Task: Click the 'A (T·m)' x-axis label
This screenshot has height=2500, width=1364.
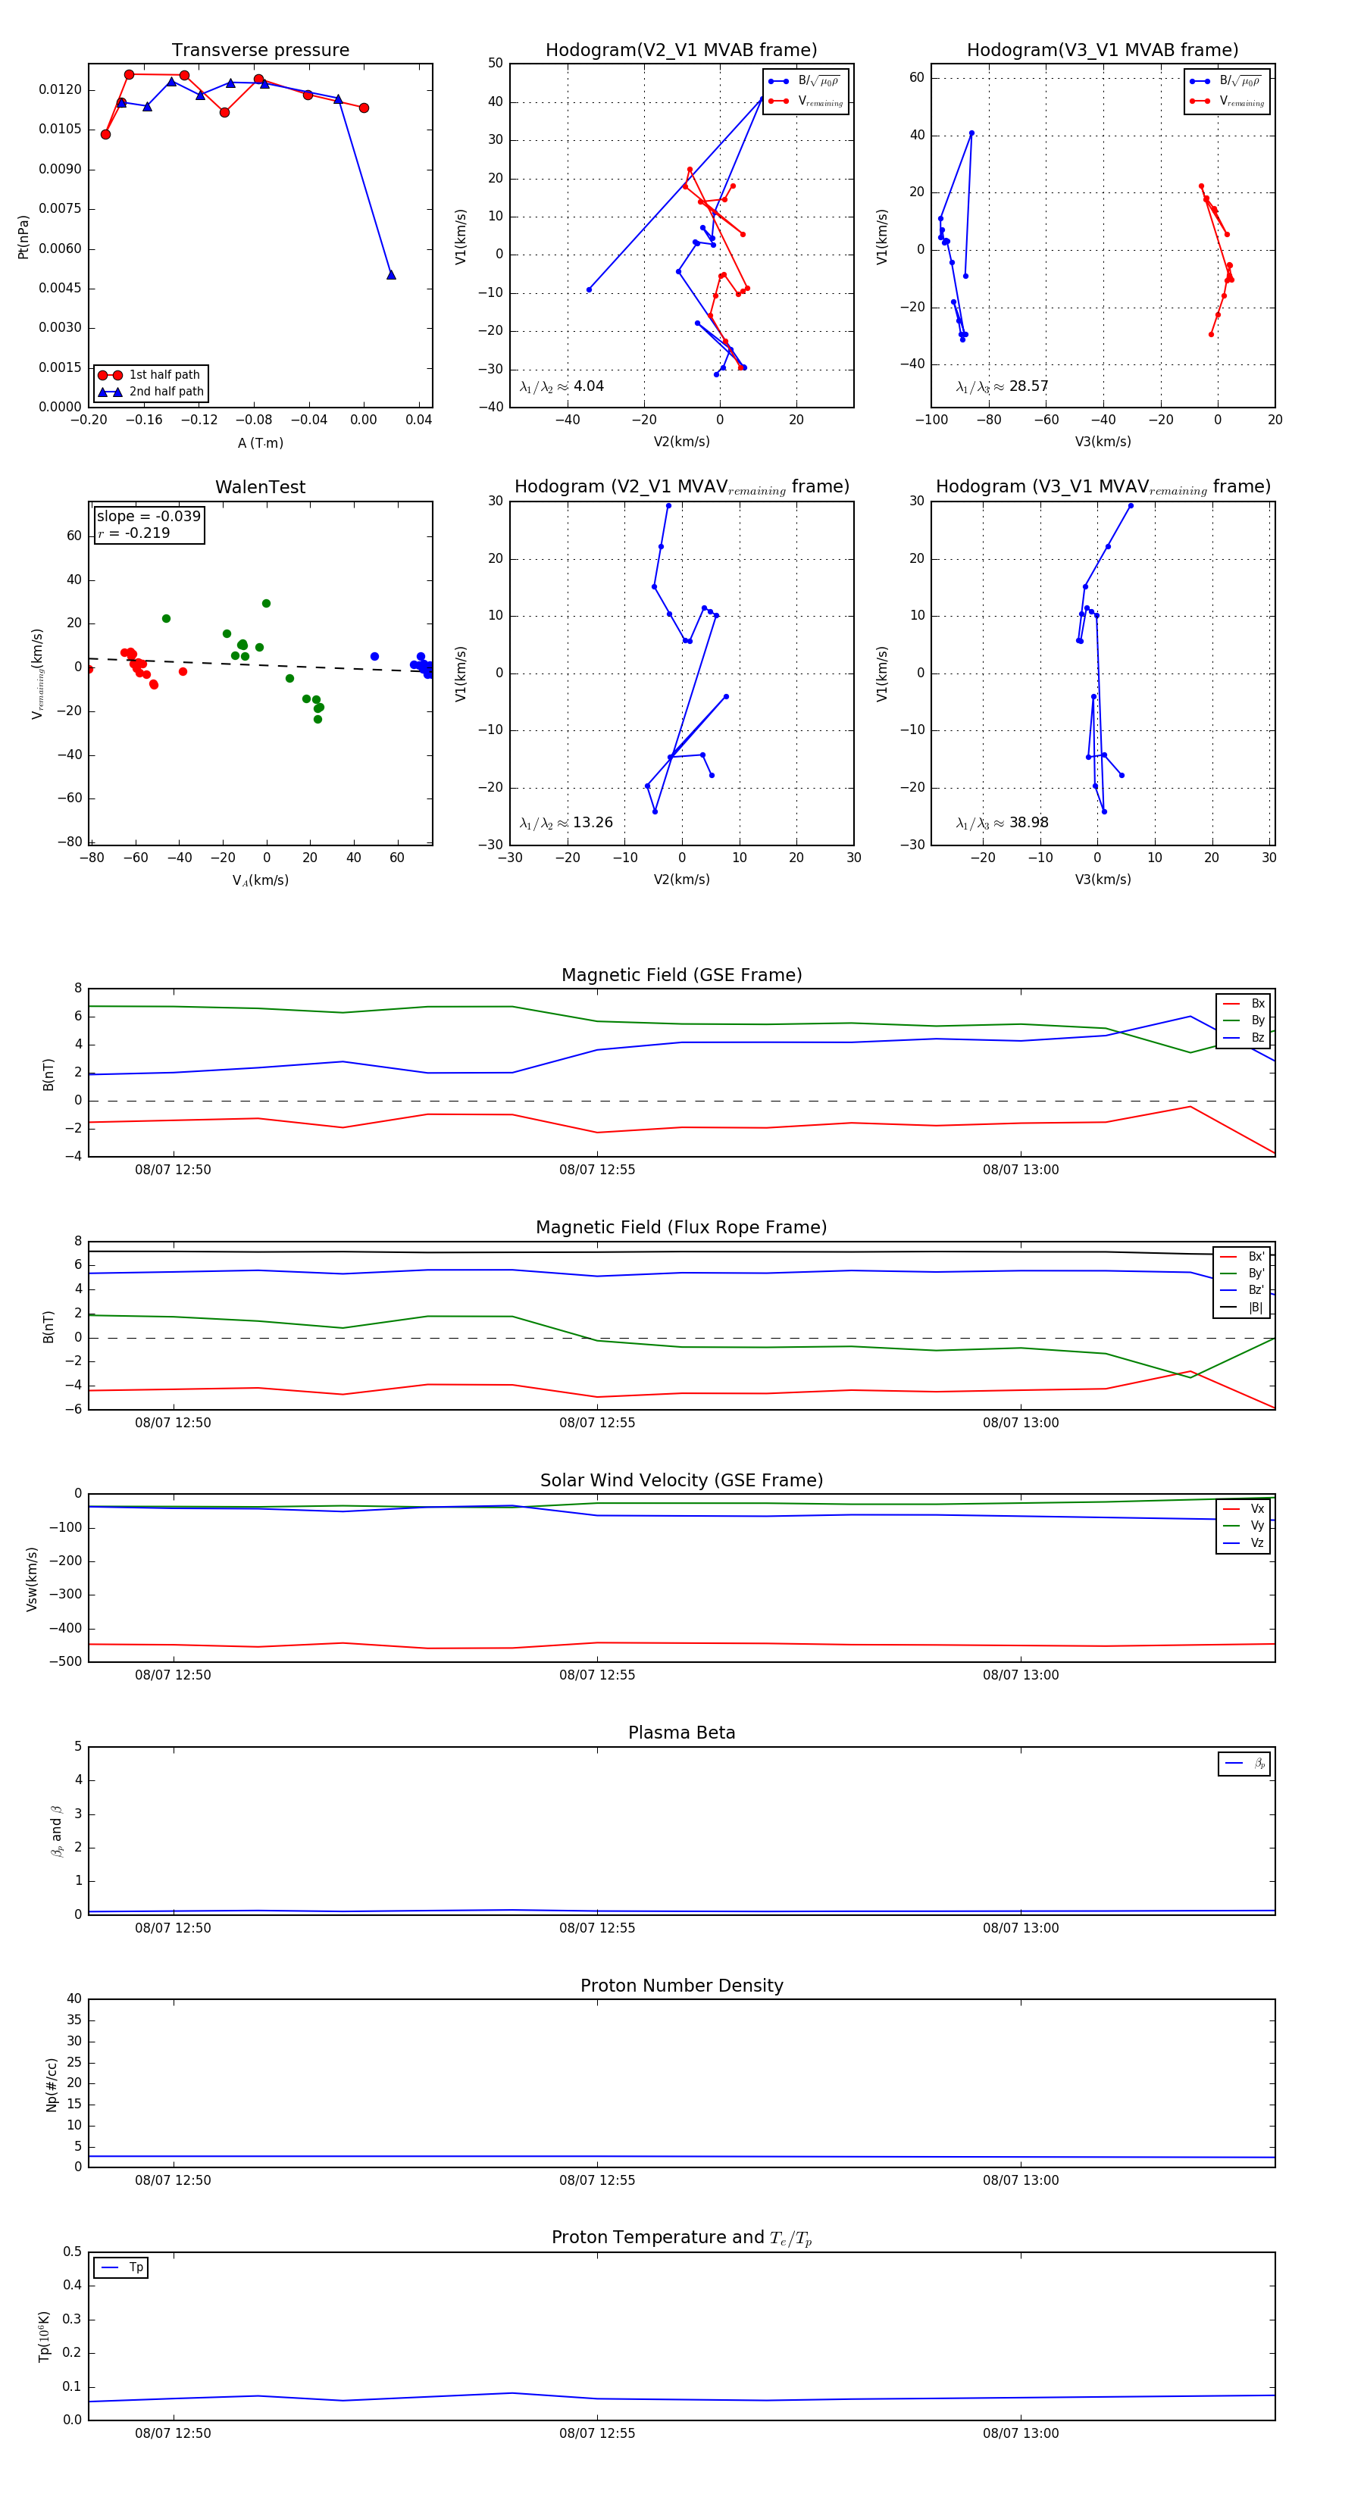Action: click(x=260, y=442)
